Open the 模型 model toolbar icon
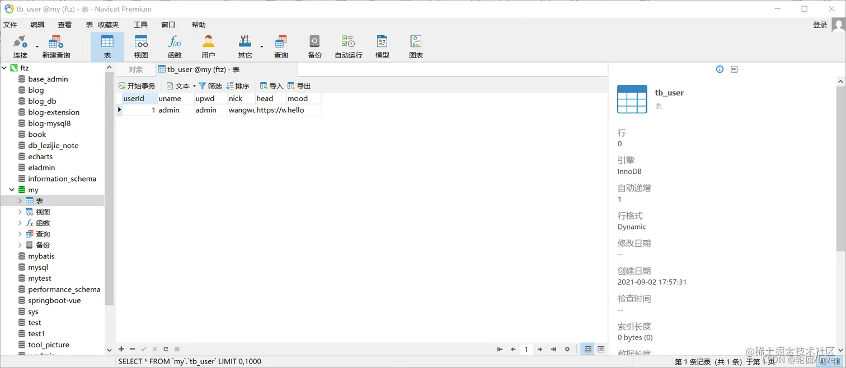 [382, 46]
